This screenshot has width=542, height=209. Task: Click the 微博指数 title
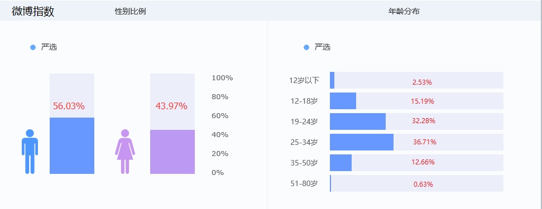[x=33, y=11]
